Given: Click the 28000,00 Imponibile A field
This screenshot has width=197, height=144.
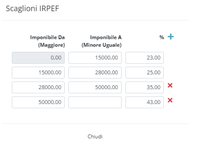Looking at the screenshot, I should (95, 73).
